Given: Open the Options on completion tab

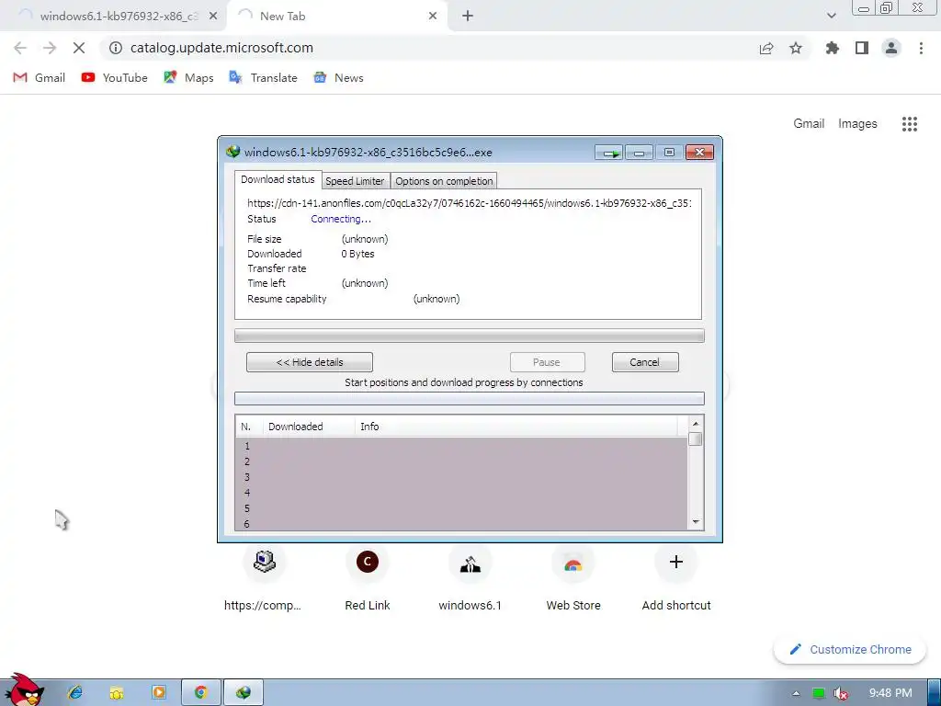Looking at the screenshot, I should [x=444, y=181].
